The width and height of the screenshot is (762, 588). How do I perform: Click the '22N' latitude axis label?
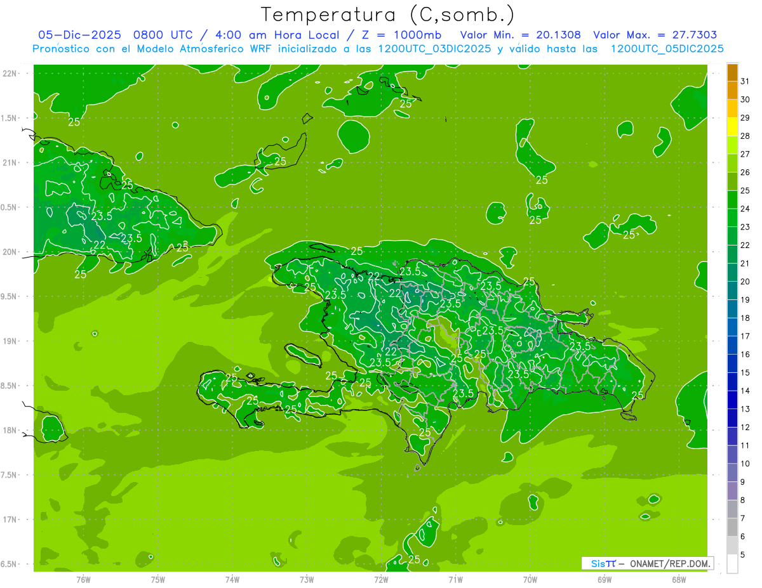click(x=10, y=74)
